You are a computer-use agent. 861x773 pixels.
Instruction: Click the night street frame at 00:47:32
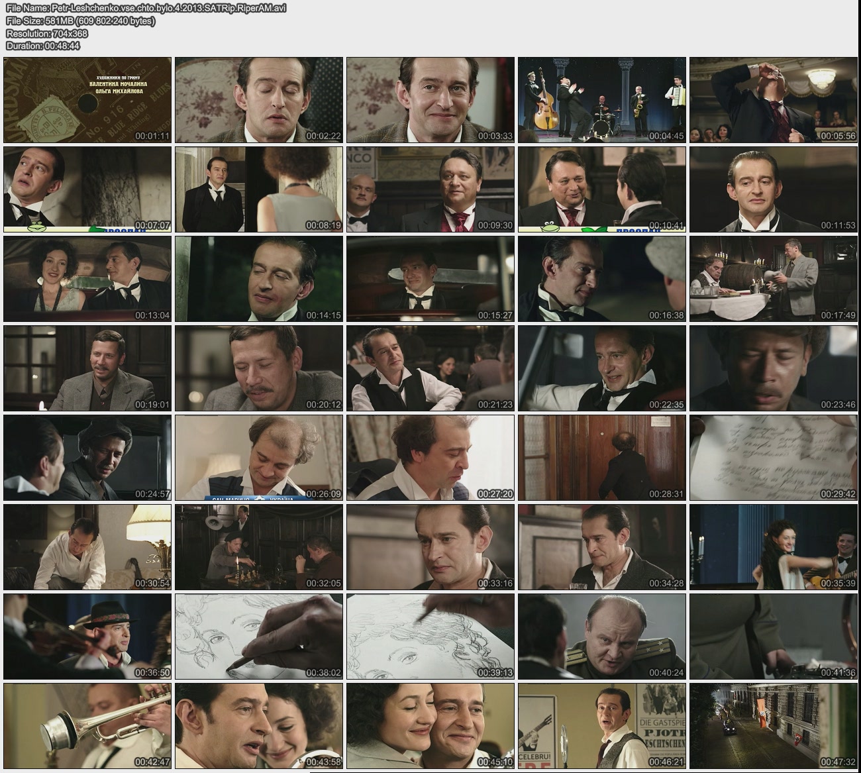point(773,726)
